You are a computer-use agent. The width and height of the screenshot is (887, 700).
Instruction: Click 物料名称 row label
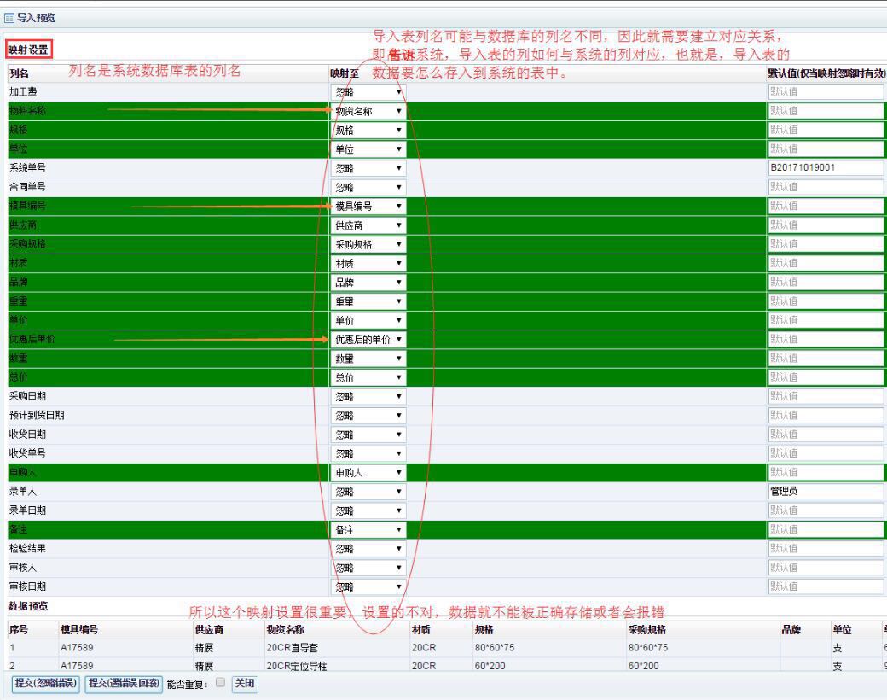(x=27, y=111)
